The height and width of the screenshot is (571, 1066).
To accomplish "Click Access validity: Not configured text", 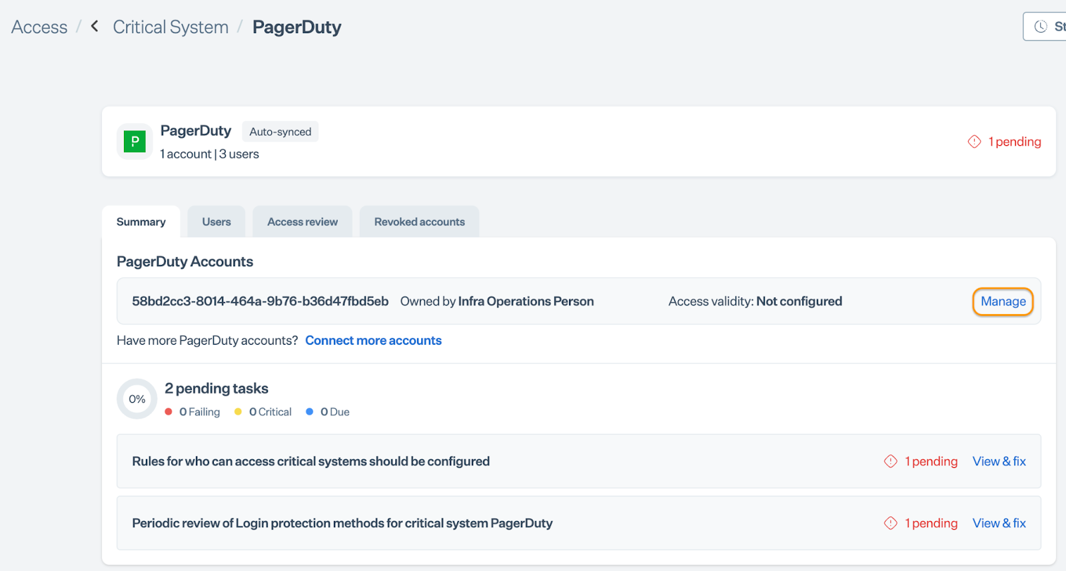I will (x=756, y=301).
